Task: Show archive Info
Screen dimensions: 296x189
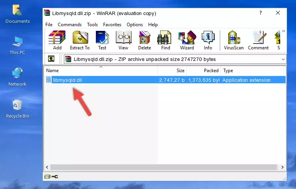Action: point(208,40)
